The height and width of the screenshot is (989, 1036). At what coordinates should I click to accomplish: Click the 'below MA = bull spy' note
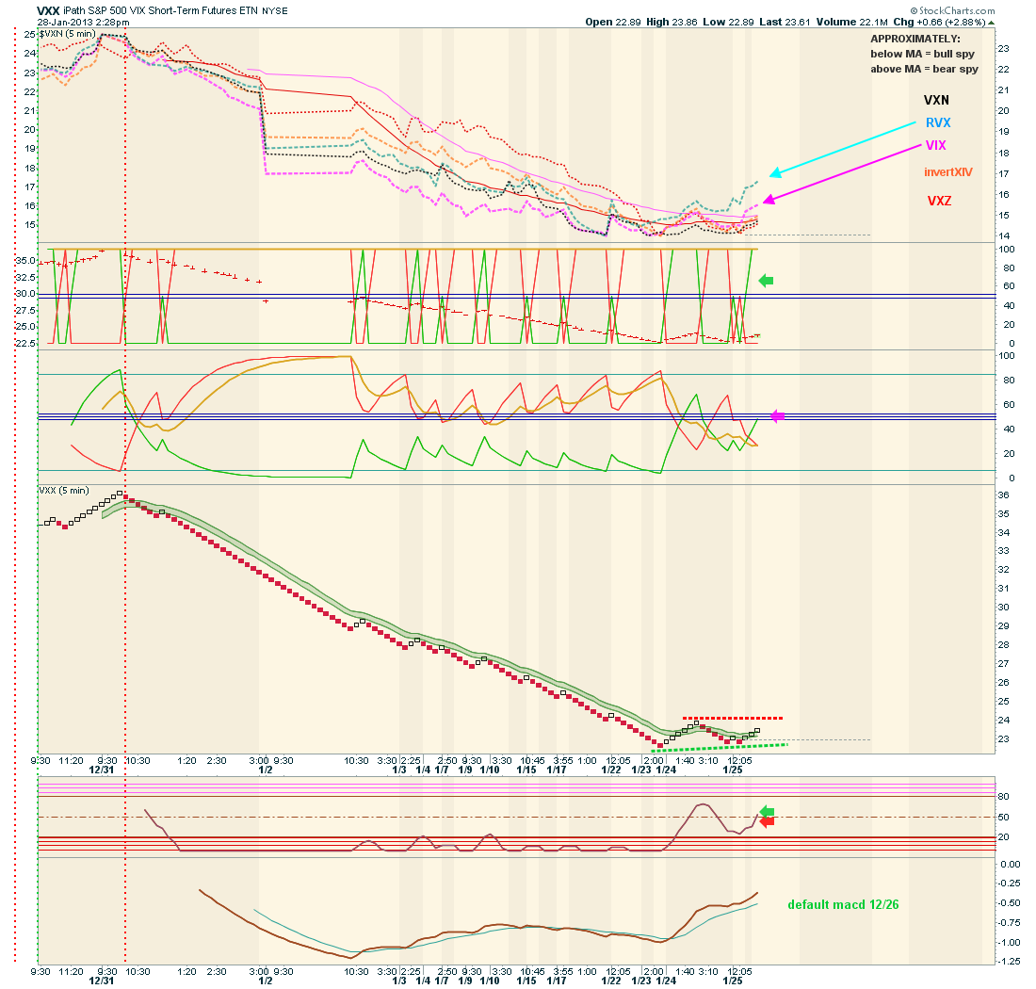922,55
